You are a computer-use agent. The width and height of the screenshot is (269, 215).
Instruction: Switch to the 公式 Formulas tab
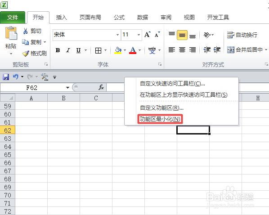coord(119,18)
